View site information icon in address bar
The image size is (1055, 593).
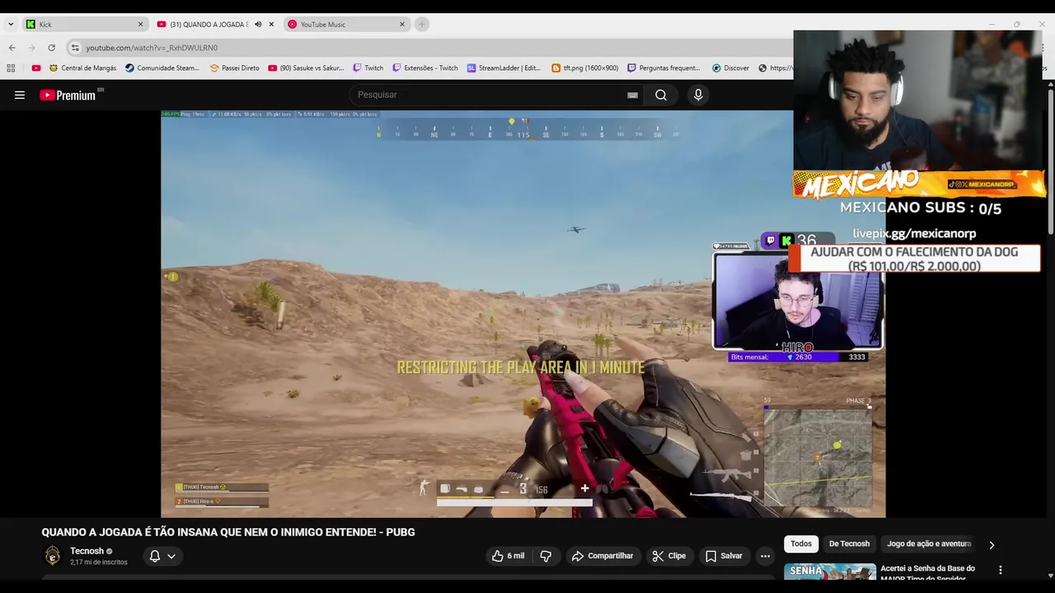[75, 48]
